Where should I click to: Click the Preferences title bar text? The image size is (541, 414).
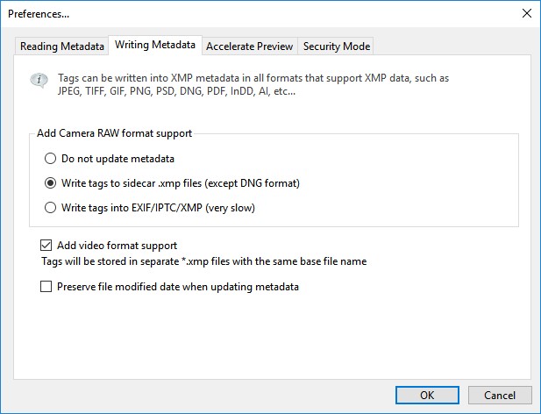click(x=39, y=13)
